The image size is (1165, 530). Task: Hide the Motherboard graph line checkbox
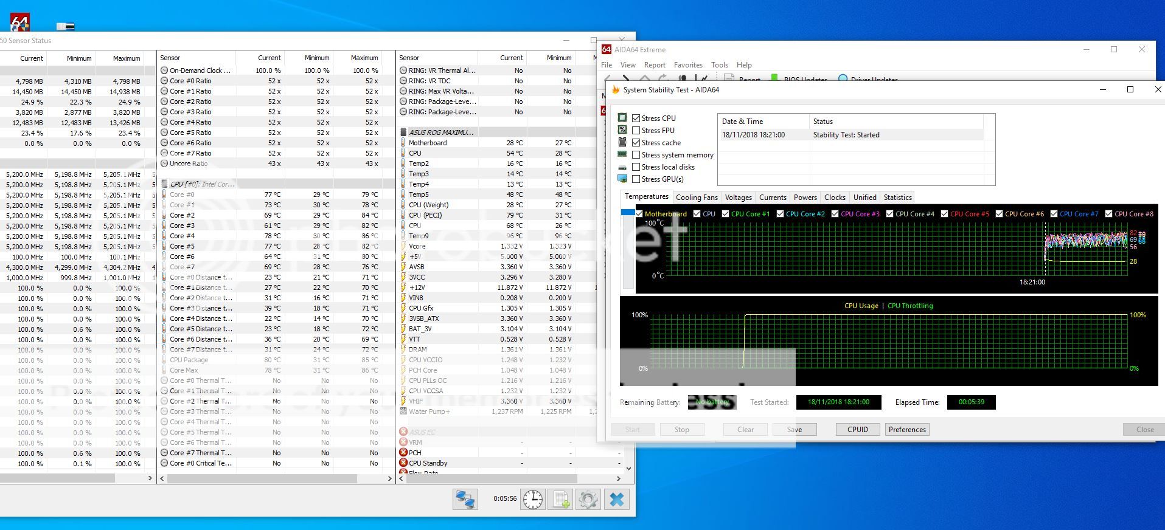(x=639, y=214)
